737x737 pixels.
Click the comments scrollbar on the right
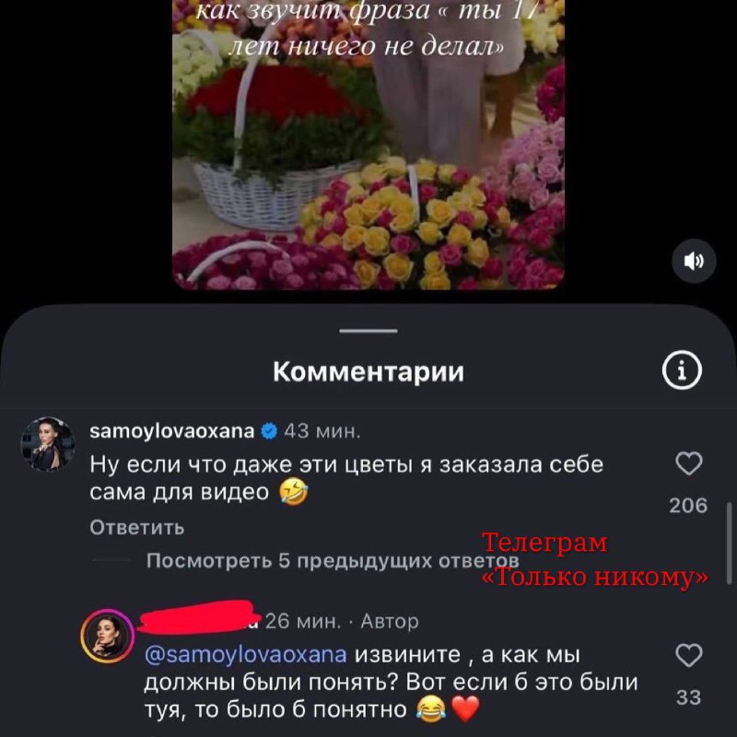[729, 543]
